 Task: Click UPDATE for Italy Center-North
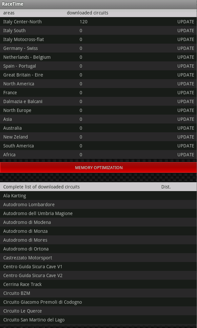pyautogui.click(x=186, y=22)
